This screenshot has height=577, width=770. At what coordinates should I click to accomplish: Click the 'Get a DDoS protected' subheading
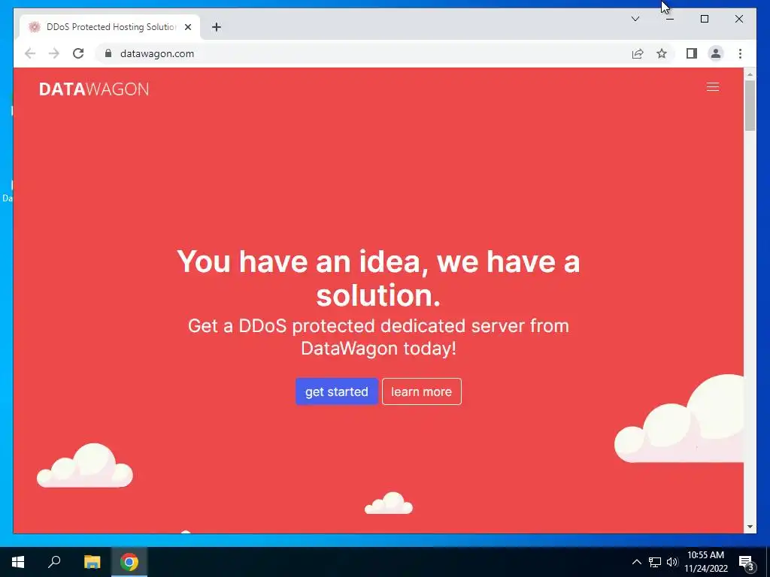[379, 337]
